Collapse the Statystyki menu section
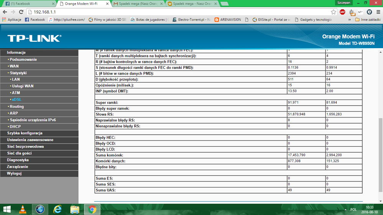The height and width of the screenshot is (215, 383). click(x=18, y=73)
